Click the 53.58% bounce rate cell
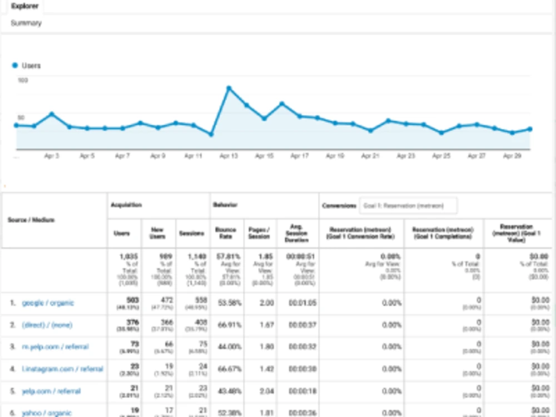 pyautogui.click(x=230, y=303)
